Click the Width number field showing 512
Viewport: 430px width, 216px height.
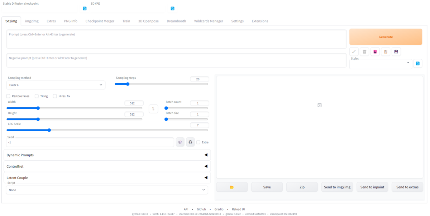pyautogui.click(x=134, y=103)
